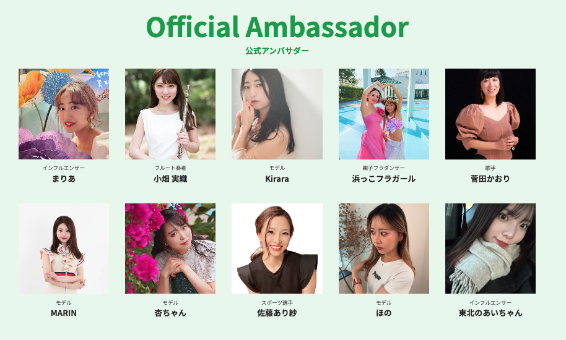The width and height of the screenshot is (566, 340).
Task: Open まりあ's influencer profile photo
Action: [64, 114]
